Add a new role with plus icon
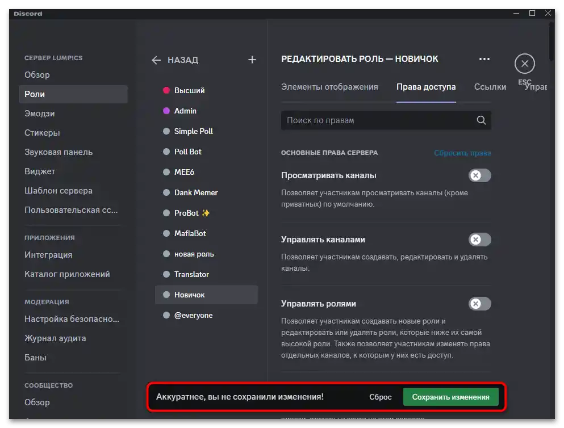Image resolution: width=564 pixels, height=428 pixels. (x=252, y=60)
